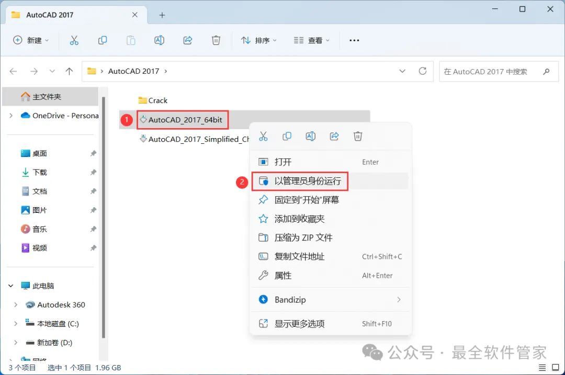This screenshot has width=565, height=375.
Task: Open the Bandizip context menu entry
Action: [331, 300]
